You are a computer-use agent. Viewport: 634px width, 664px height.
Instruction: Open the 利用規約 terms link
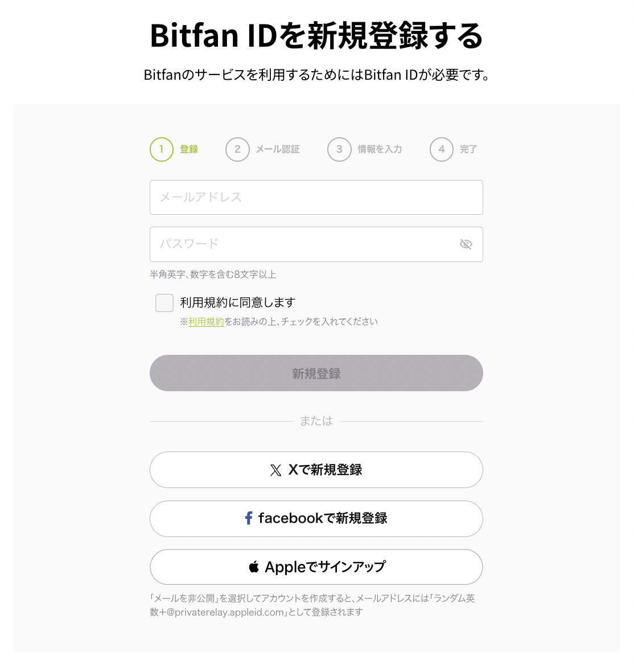pos(206,322)
